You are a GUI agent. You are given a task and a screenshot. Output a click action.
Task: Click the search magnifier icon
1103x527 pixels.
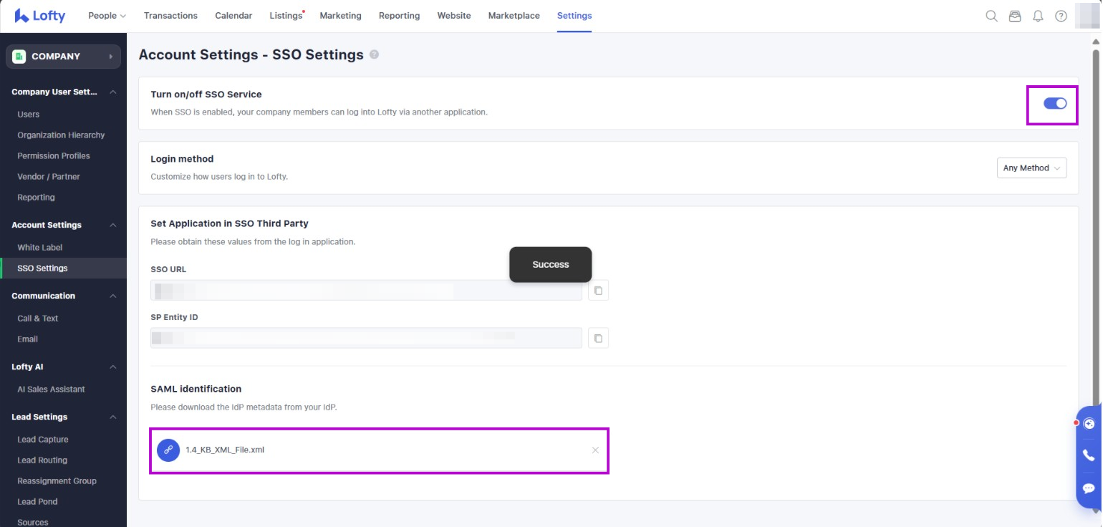pyautogui.click(x=991, y=16)
